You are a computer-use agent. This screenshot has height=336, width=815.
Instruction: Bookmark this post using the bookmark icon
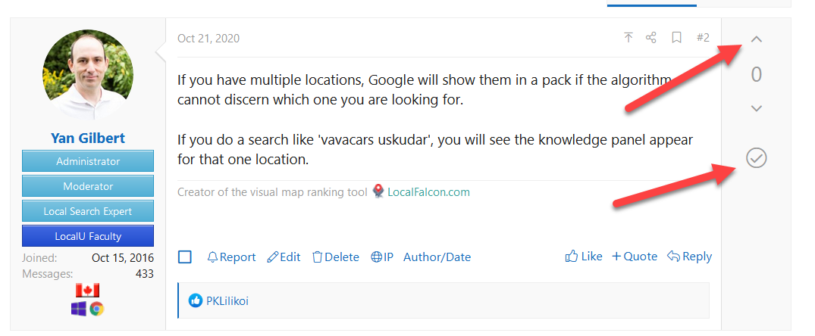click(676, 38)
